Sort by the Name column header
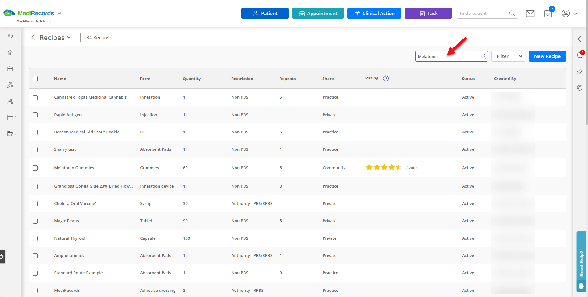The height and width of the screenshot is (297, 588). (x=60, y=79)
